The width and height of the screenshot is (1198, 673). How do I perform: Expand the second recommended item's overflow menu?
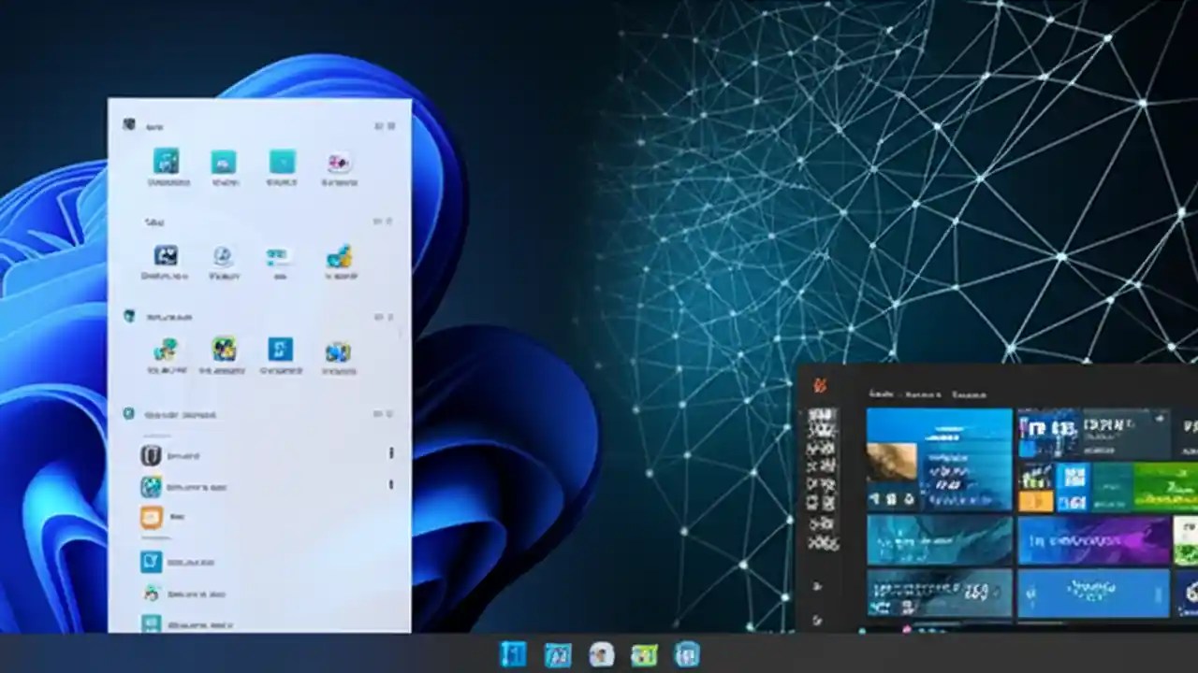tap(391, 485)
